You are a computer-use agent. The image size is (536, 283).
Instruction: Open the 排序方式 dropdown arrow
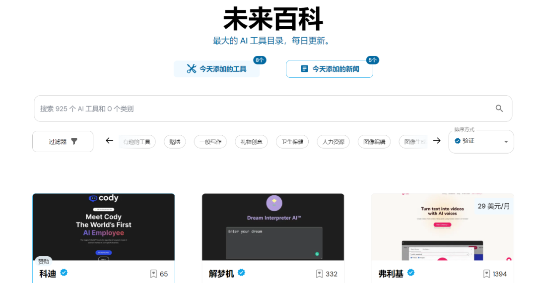coord(506,142)
